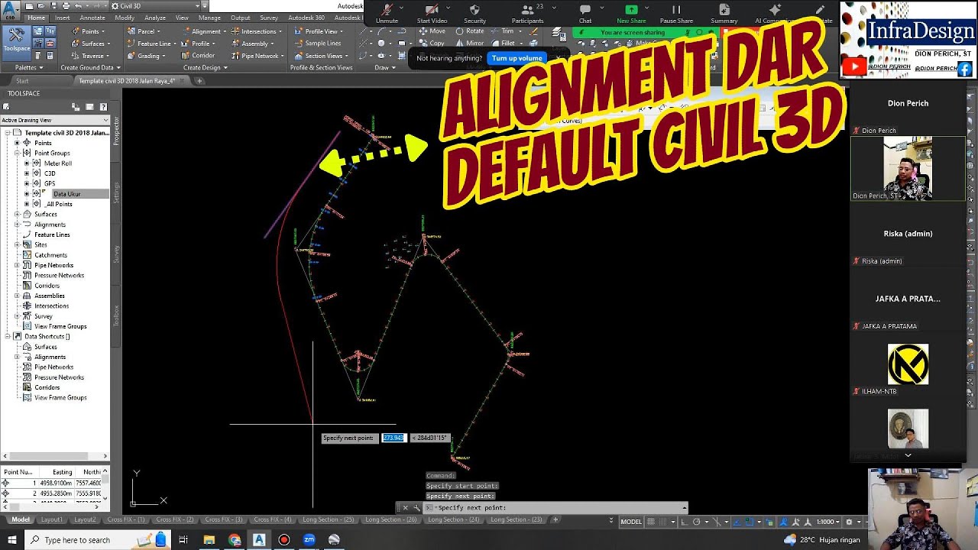
Task: Open the Long Section - (25) layout tab
Action: click(x=328, y=520)
